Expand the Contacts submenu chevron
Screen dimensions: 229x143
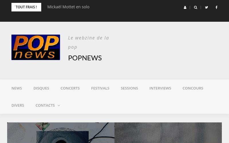(59, 105)
